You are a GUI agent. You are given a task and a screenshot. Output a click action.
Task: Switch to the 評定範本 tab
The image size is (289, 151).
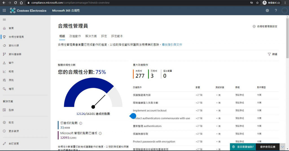point(117,36)
